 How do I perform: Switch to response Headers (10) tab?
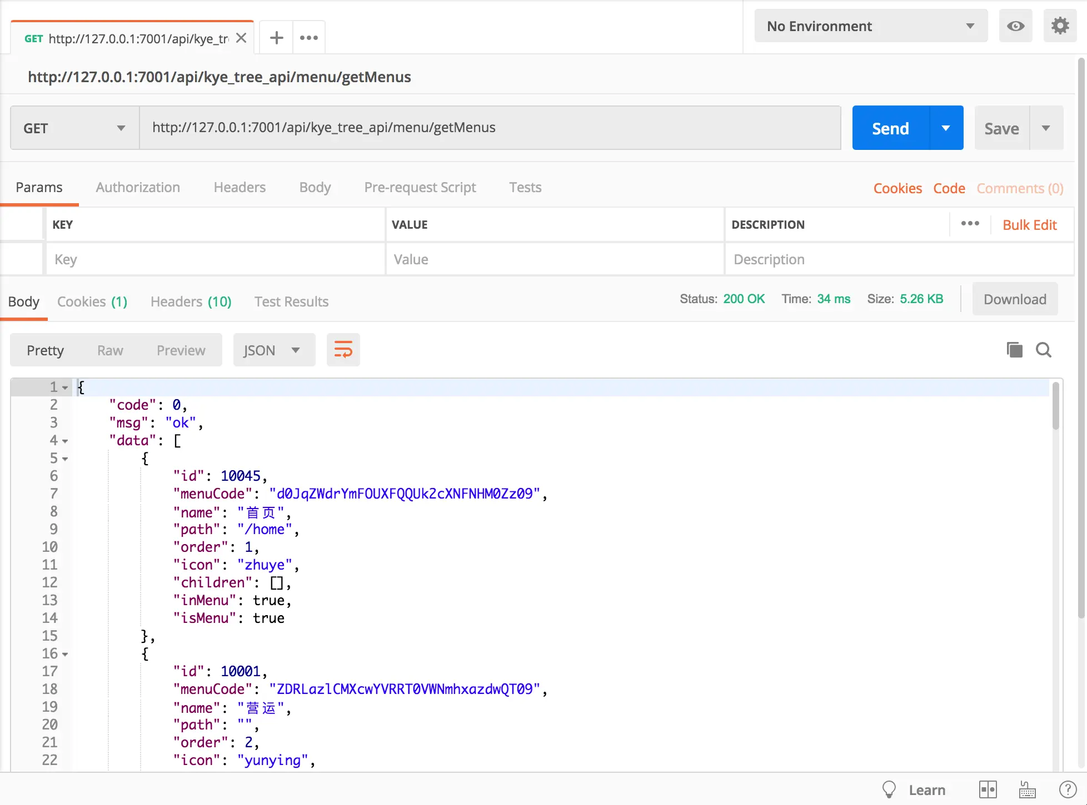coord(191,302)
